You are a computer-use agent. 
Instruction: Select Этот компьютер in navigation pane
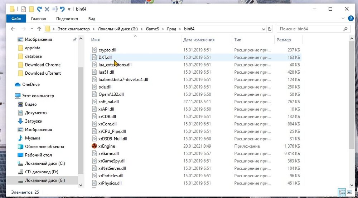pos(38,96)
